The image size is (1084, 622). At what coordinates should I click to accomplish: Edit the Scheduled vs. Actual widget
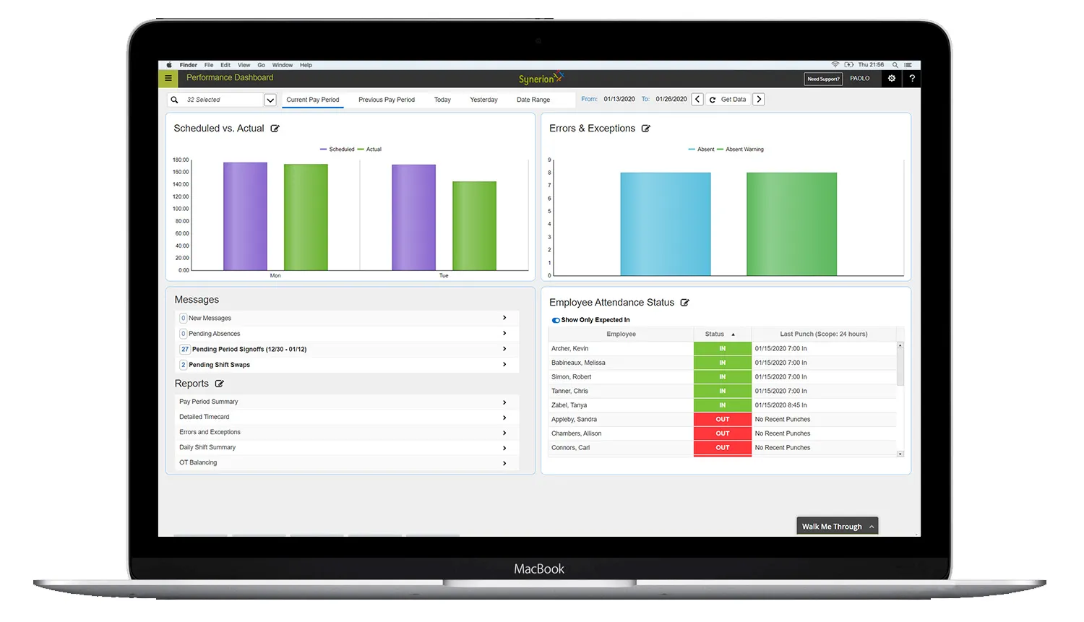click(275, 129)
